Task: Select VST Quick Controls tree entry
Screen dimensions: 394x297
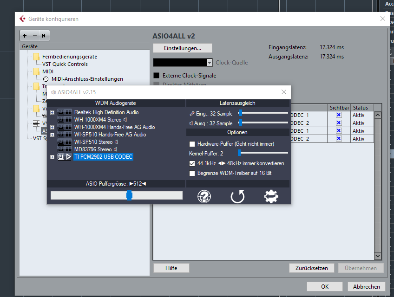Action: pyautogui.click(x=65, y=64)
